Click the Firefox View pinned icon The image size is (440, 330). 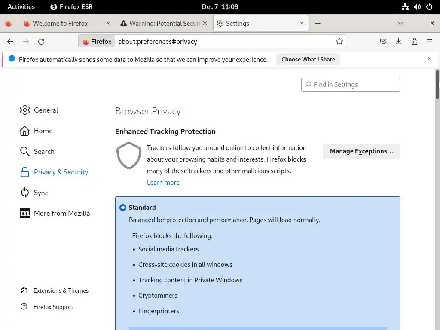(x=9, y=24)
